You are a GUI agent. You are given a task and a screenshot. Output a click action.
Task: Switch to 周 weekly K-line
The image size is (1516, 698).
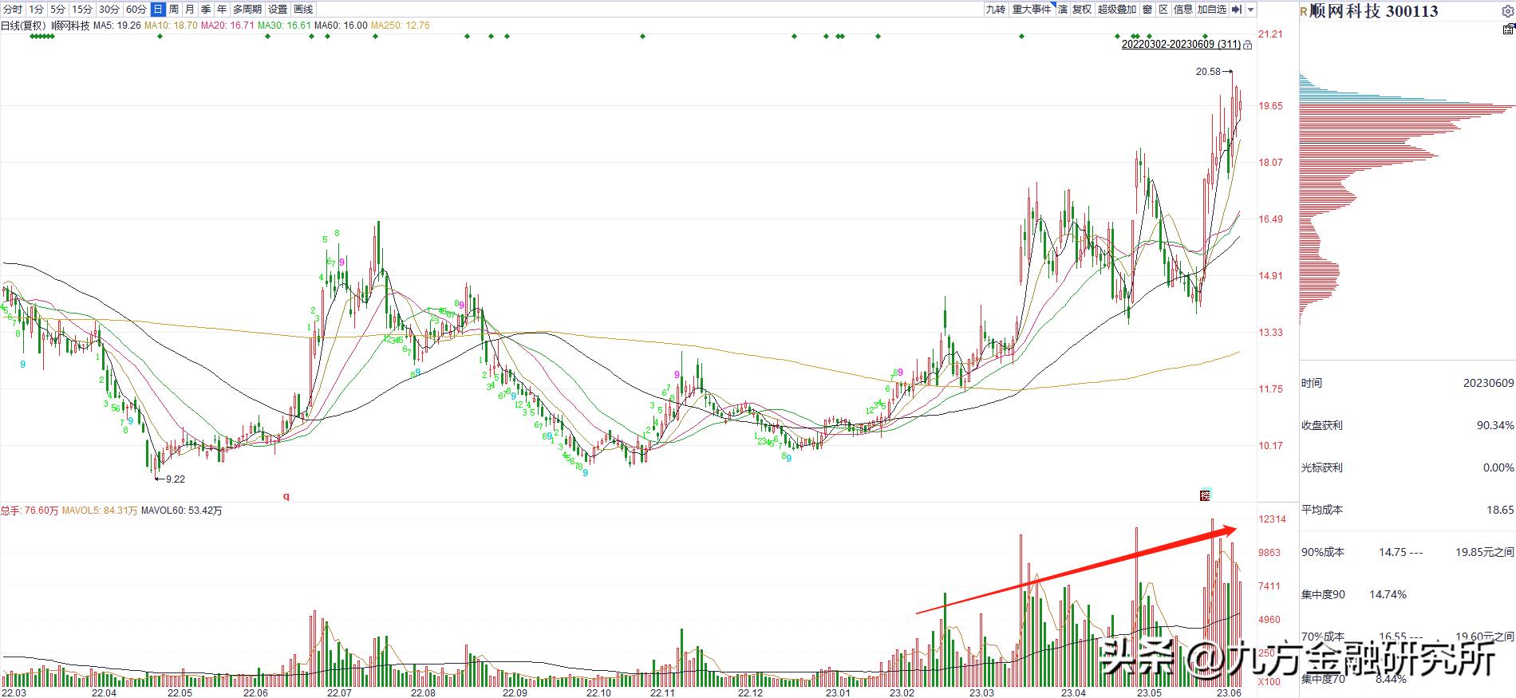tap(174, 10)
